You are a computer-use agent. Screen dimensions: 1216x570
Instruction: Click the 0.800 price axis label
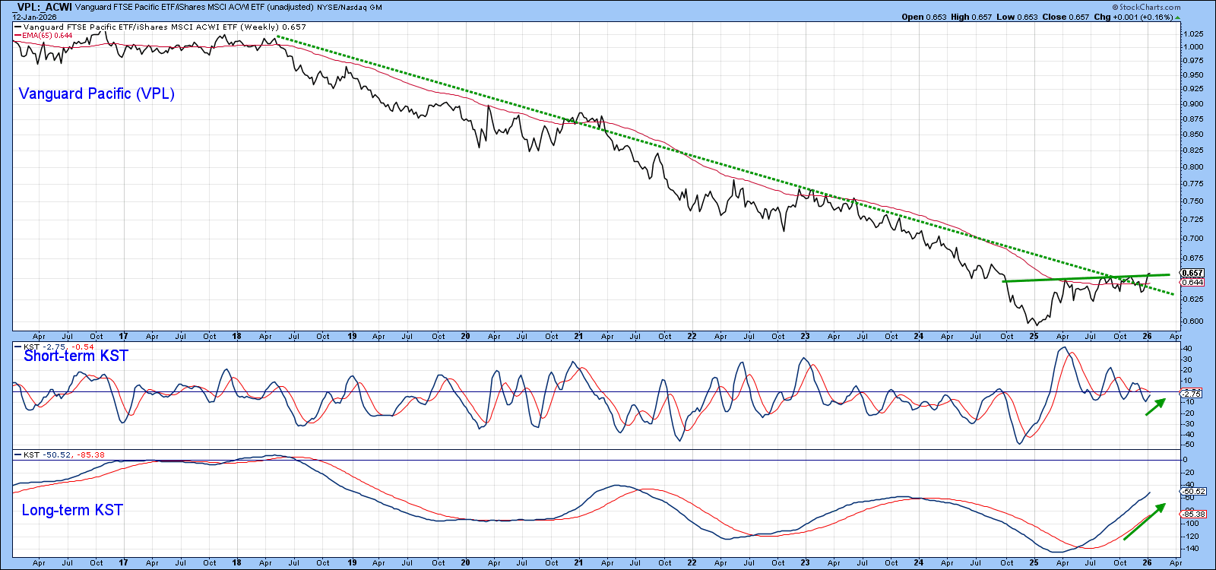tap(1193, 166)
